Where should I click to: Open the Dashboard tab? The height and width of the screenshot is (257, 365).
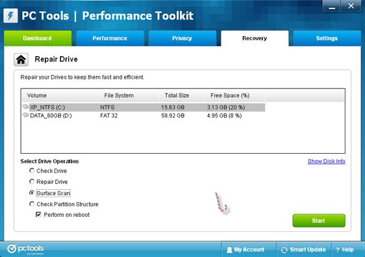(38, 38)
